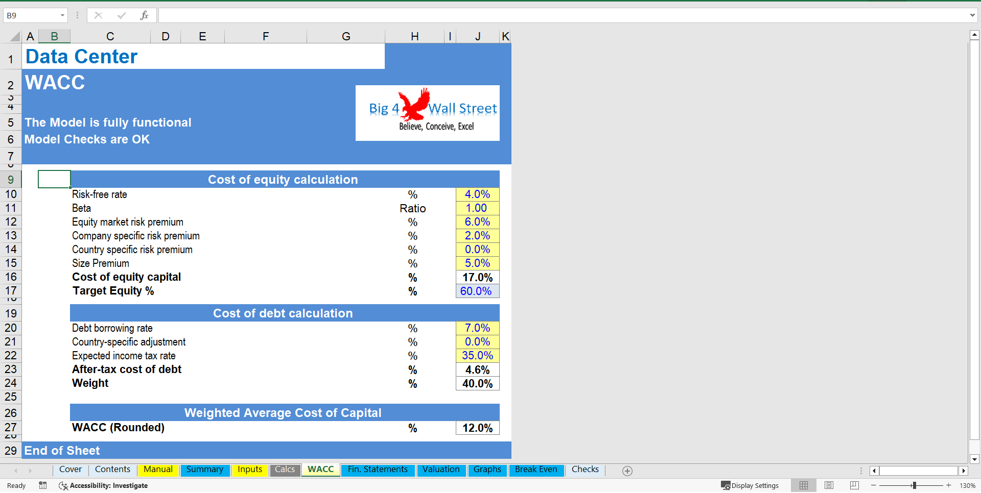The image size is (981, 493).
Task: Switch to Page Layout view icon
Action: (829, 485)
